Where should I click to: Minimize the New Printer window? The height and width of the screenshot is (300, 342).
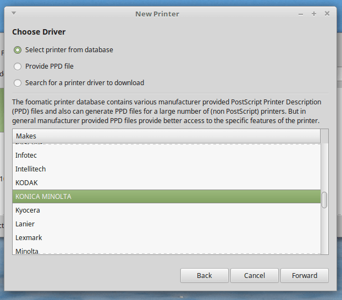pyautogui.click(x=301, y=14)
